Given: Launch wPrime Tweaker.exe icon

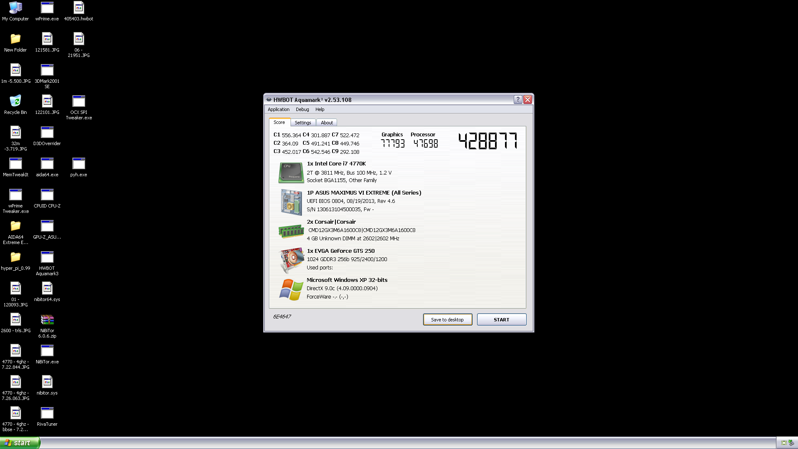Looking at the screenshot, I should click(15, 201).
